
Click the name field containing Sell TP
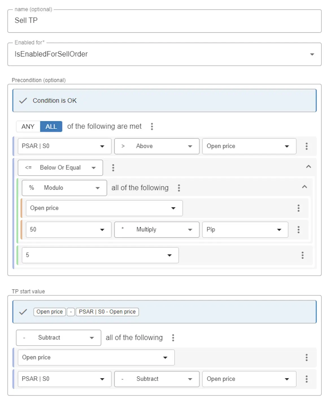pyautogui.click(x=164, y=21)
